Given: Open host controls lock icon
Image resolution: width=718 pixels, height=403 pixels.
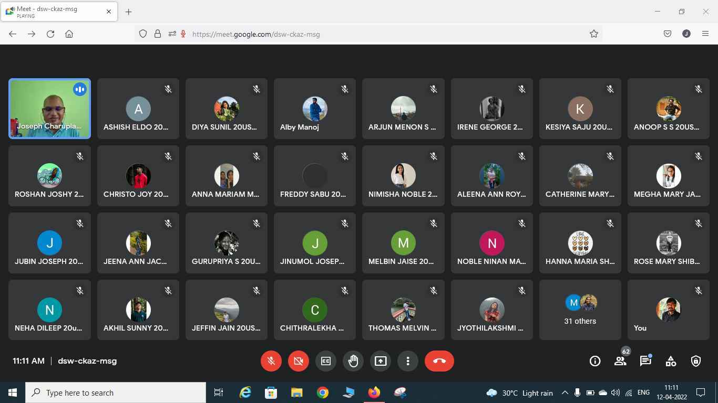Looking at the screenshot, I should pos(696,361).
